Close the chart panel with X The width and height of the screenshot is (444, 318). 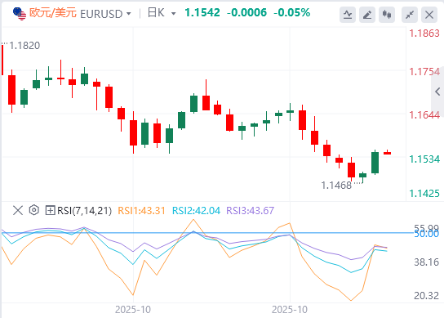429,15
